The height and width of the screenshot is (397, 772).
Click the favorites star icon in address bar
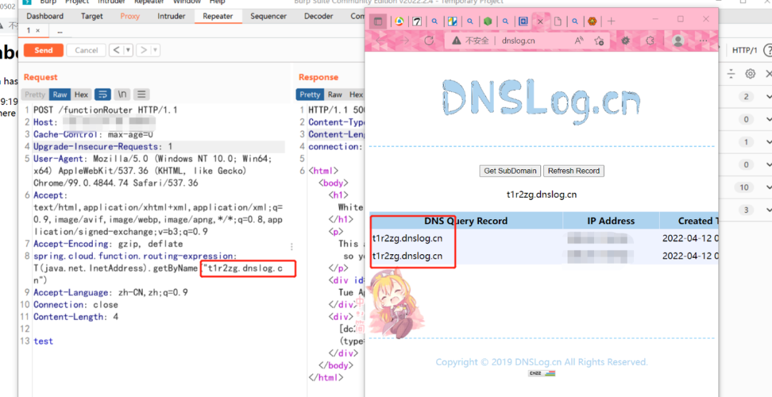pos(599,40)
